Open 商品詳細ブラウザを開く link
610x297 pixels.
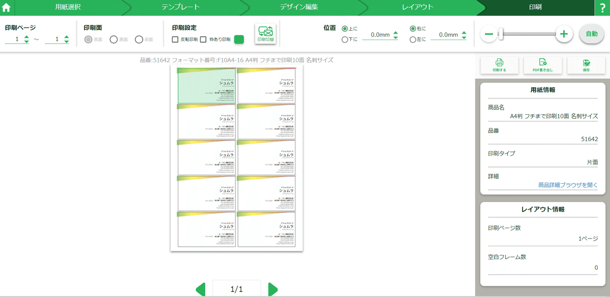tap(568, 185)
